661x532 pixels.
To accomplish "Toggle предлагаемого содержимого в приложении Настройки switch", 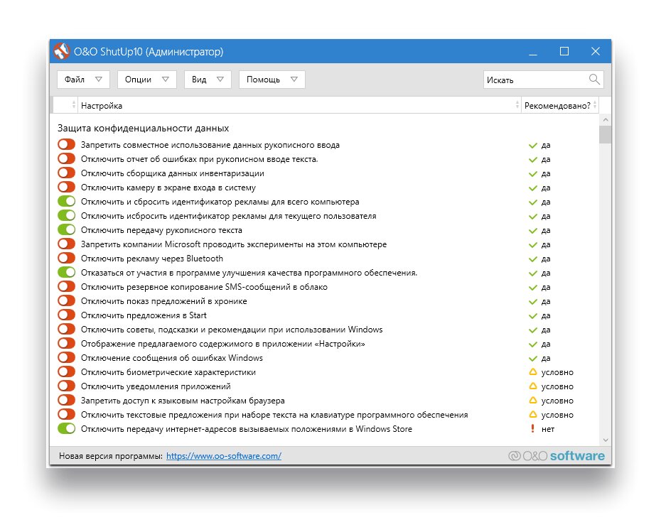I will click(66, 343).
